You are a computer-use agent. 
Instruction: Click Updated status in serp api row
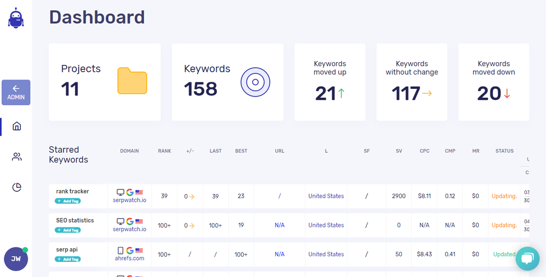pyautogui.click(x=504, y=255)
